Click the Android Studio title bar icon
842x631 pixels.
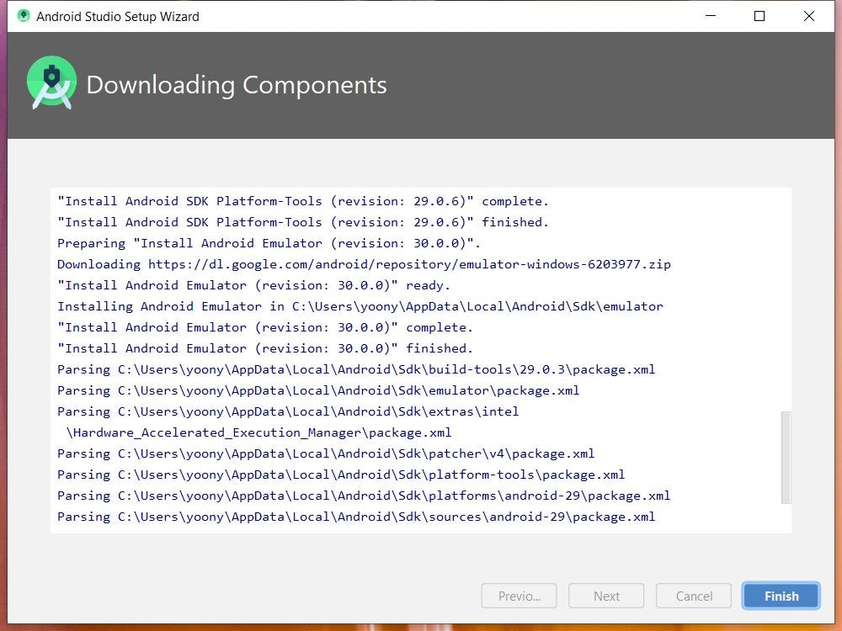23,16
